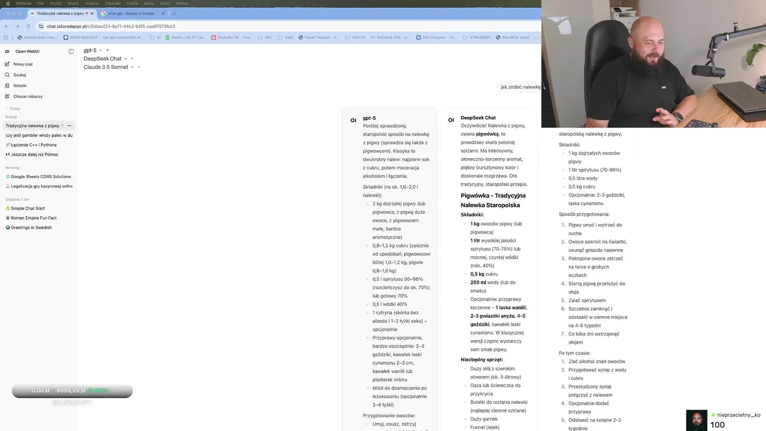Screen dimensions: 766x431
Task: Open Szukaj search in sidebar
Action: point(19,75)
